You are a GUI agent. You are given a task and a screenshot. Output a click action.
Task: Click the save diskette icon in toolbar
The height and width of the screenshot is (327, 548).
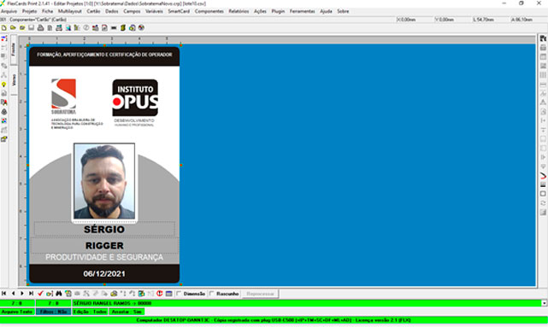(x=31, y=28)
